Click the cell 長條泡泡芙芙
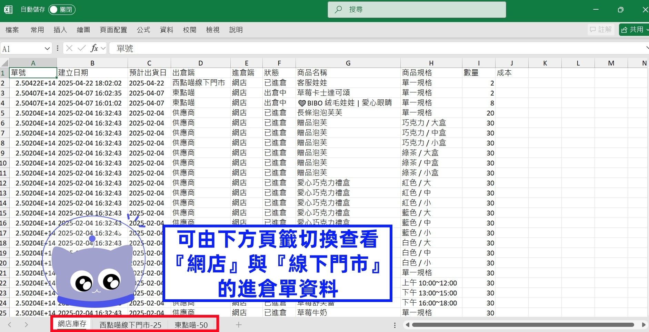 tap(348, 113)
